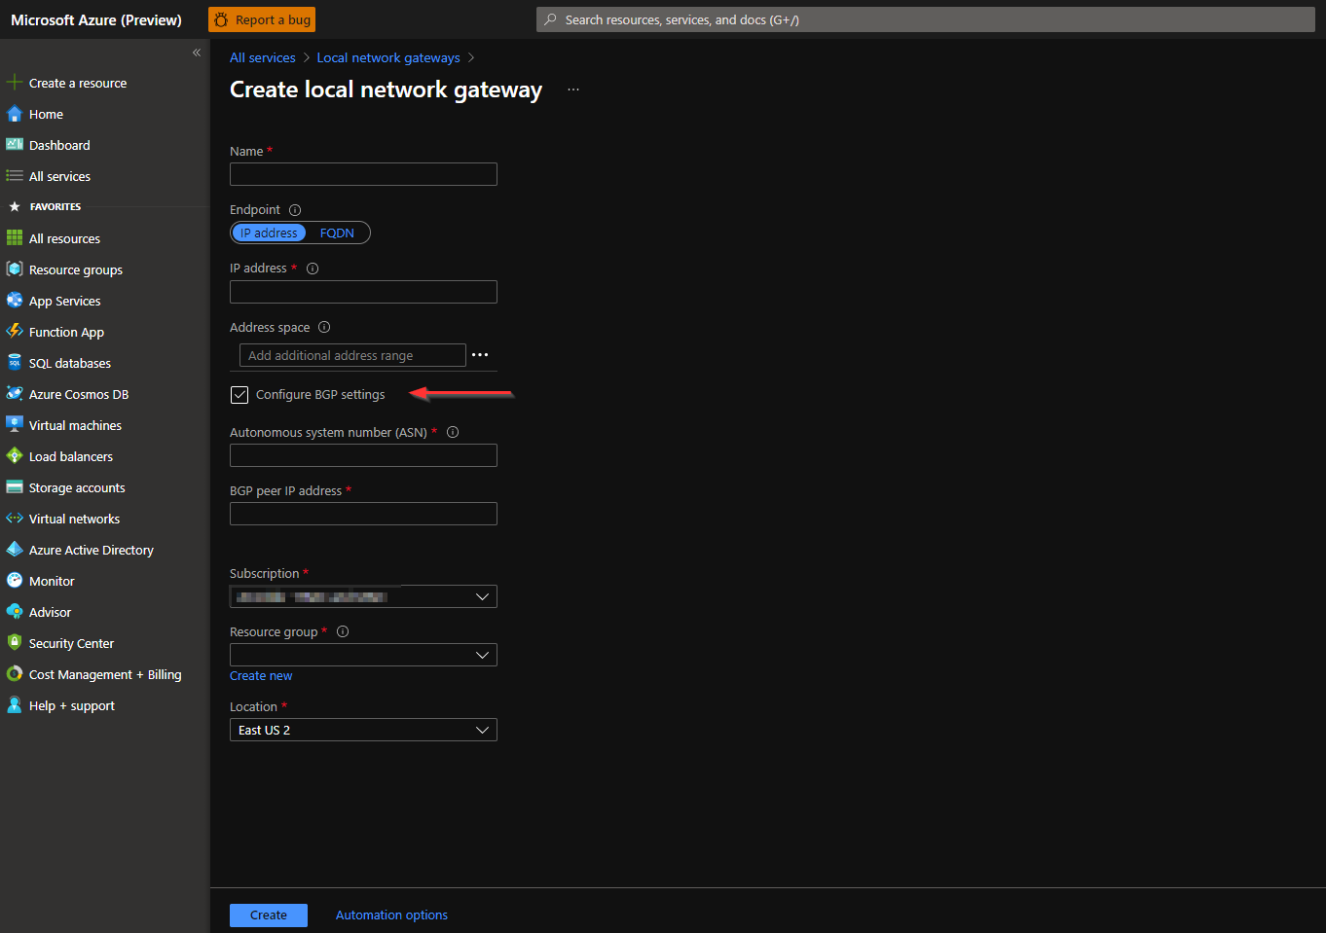
Task: Open the address space more options ellipsis
Action: click(x=480, y=355)
